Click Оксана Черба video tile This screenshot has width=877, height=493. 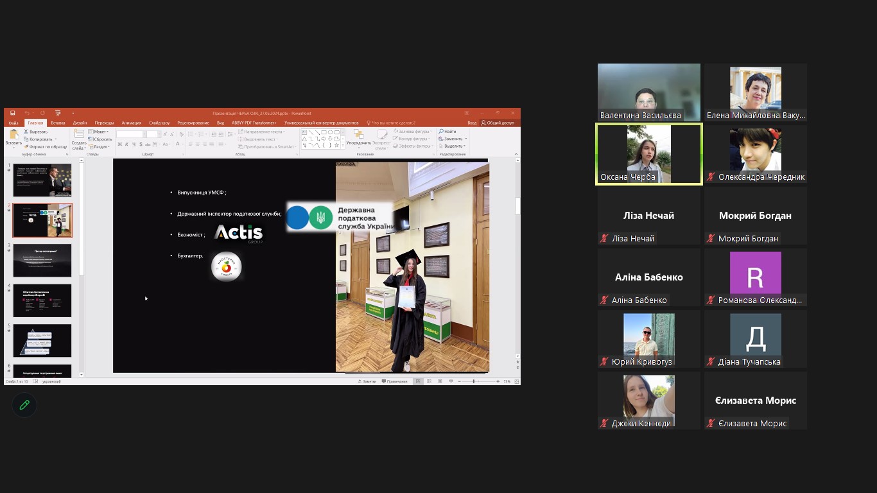pyautogui.click(x=649, y=154)
